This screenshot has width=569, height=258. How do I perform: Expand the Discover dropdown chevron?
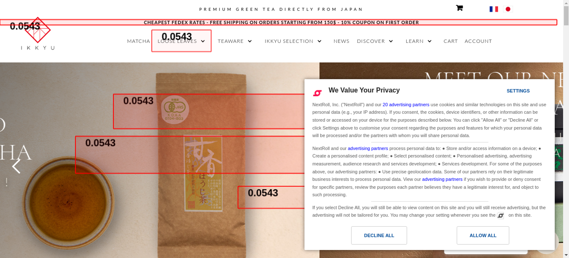[391, 41]
